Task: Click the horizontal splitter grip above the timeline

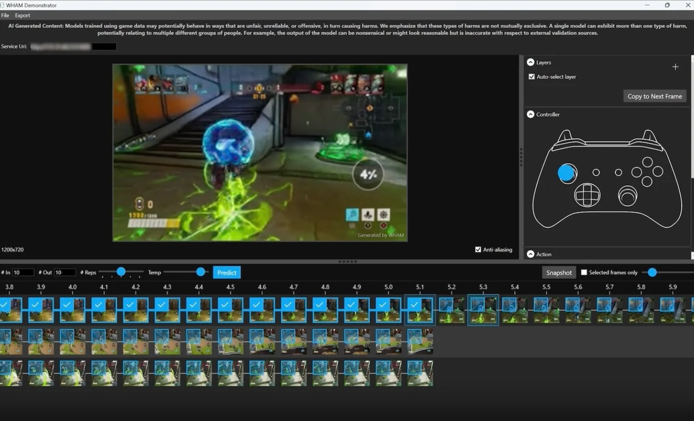Action: (x=348, y=261)
